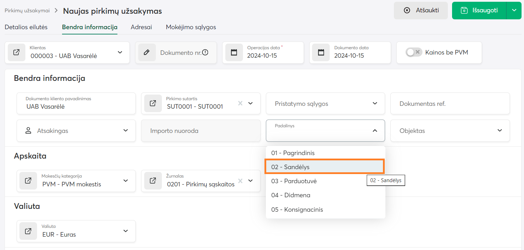Click the pencil icon beside Dokumento nr.
Viewport: 524px width, 250px height.
click(147, 52)
